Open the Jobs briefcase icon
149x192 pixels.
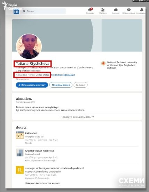(x=116, y=9)
